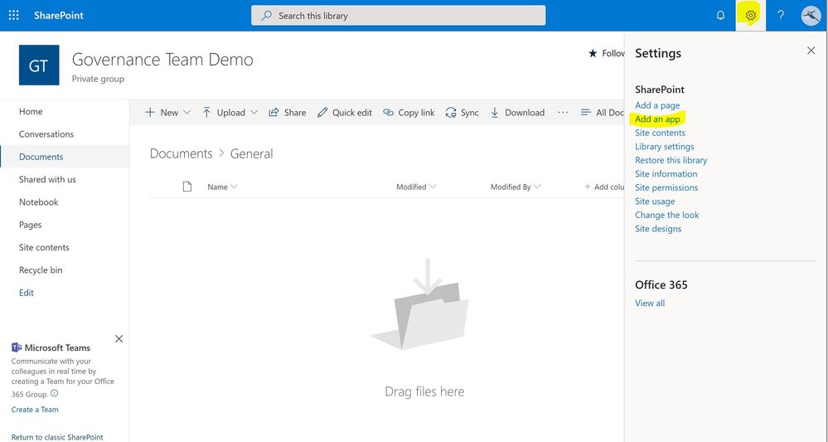Image resolution: width=828 pixels, height=442 pixels.
Task: Click Add a page in Settings
Action: click(x=657, y=105)
